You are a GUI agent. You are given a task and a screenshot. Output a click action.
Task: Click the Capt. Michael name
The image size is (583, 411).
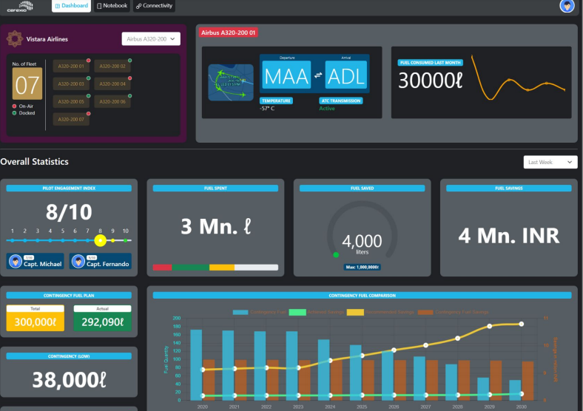coord(42,264)
